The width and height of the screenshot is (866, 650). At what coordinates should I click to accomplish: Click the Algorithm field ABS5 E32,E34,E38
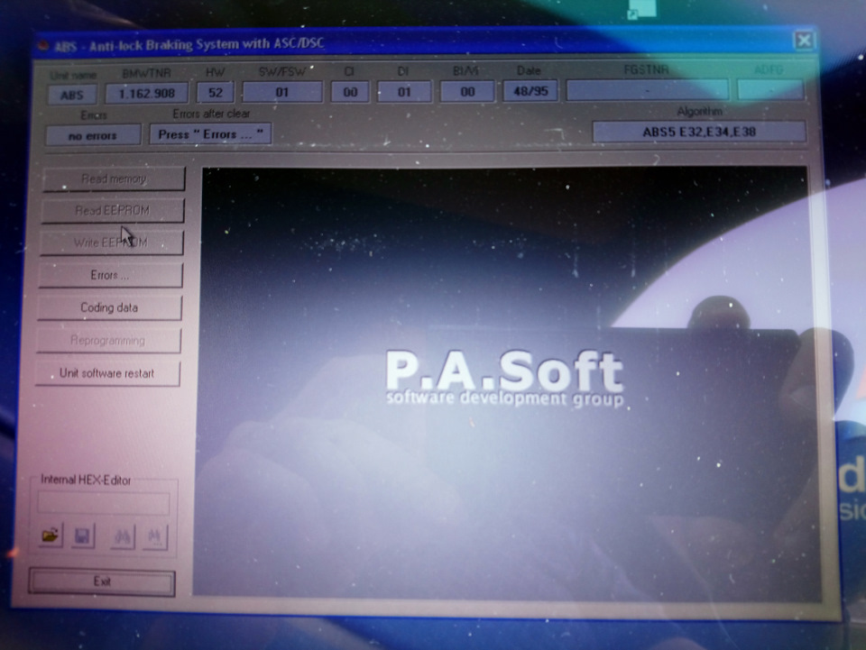(699, 132)
